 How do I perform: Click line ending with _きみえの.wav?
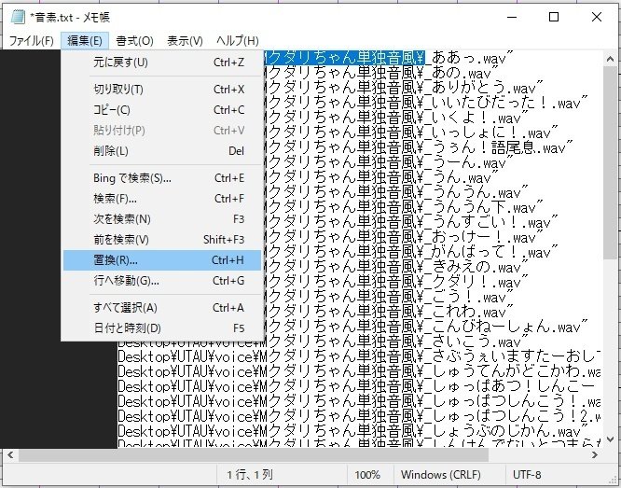point(396,267)
